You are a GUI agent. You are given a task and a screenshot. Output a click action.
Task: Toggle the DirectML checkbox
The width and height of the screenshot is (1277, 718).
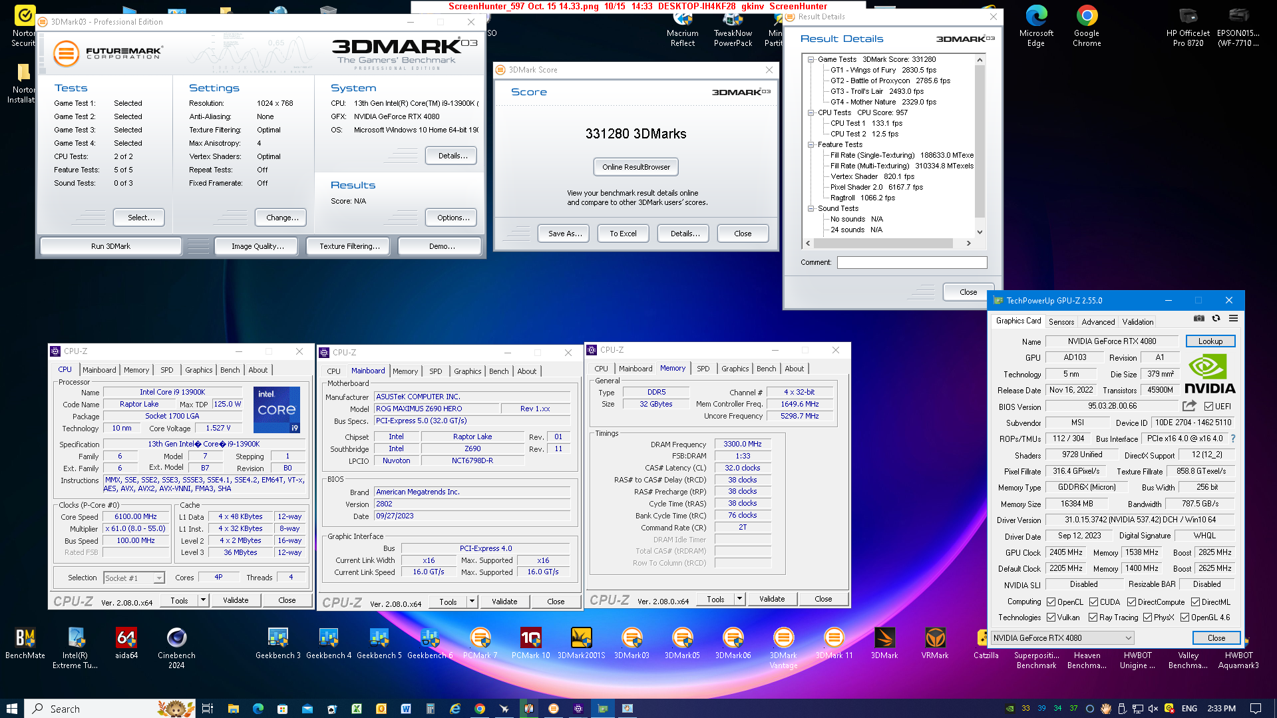click(1196, 602)
